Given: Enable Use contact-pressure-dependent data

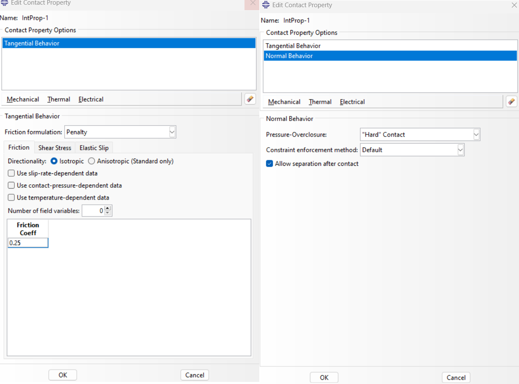Looking at the screenshot, I should [x=11, y=185].
